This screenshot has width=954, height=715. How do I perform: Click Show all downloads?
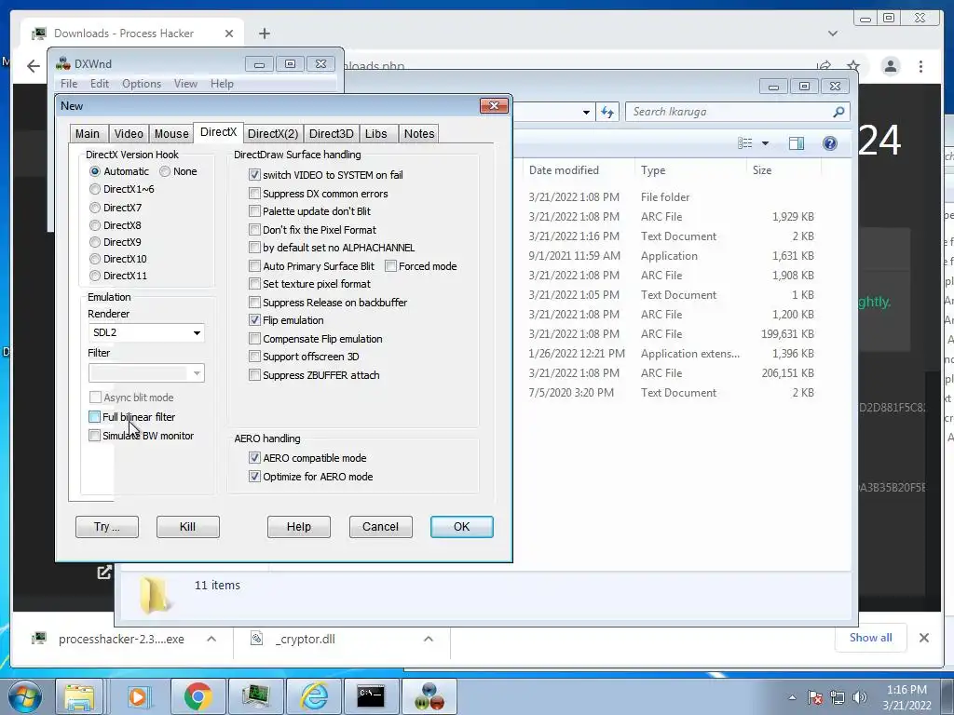[x=871, y=637]
